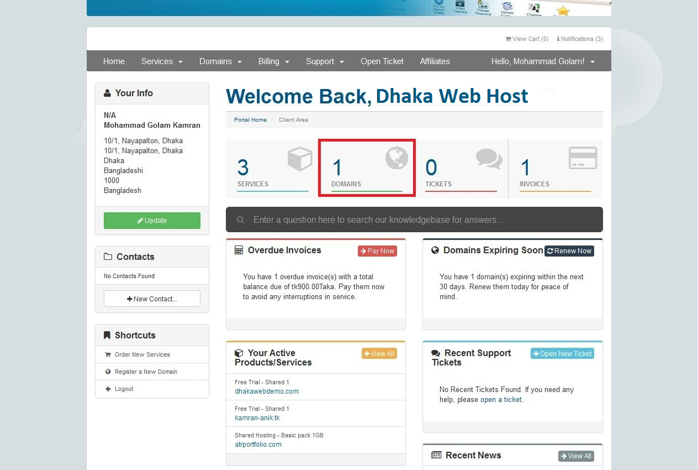Expand the Domains navigation dropdown

[220, 61]
